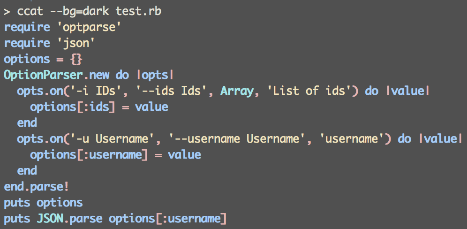Click the 'test.rb' filename argument

139,11
